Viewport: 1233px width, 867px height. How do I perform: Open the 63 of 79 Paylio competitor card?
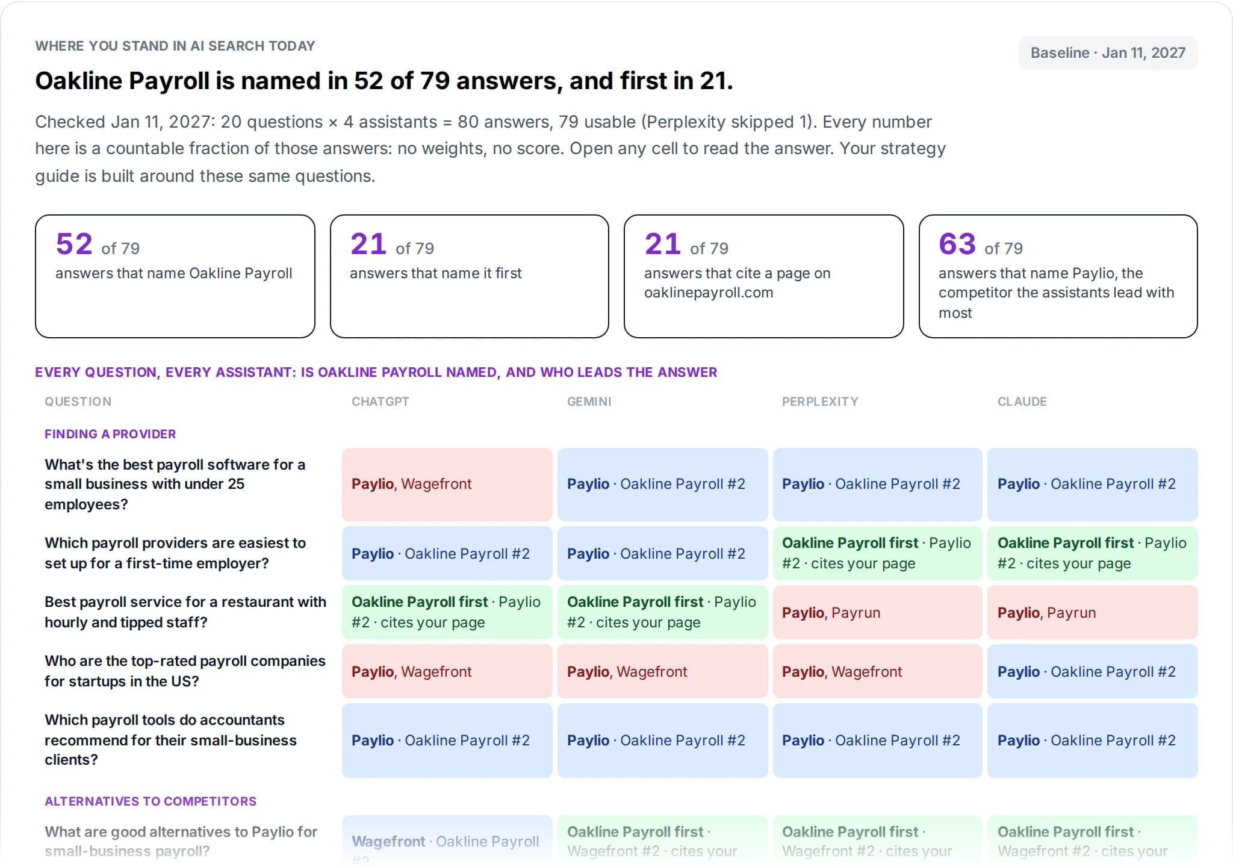pyautogui.click(x=1058, y=276)
